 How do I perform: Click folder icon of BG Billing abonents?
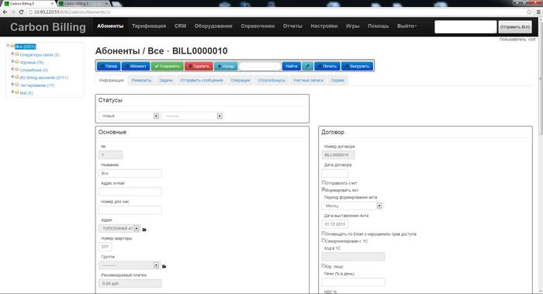tap(17, 78)
